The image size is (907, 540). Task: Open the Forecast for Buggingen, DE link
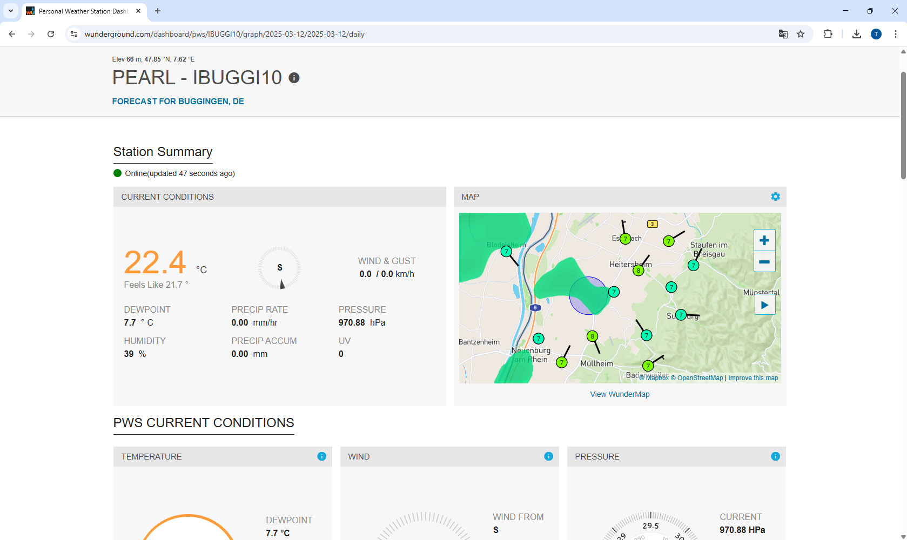point(178,102)
